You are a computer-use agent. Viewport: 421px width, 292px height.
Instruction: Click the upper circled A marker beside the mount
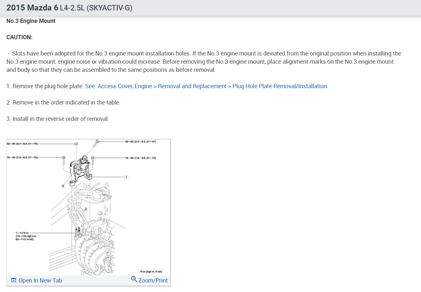click(x=63, y=186)
